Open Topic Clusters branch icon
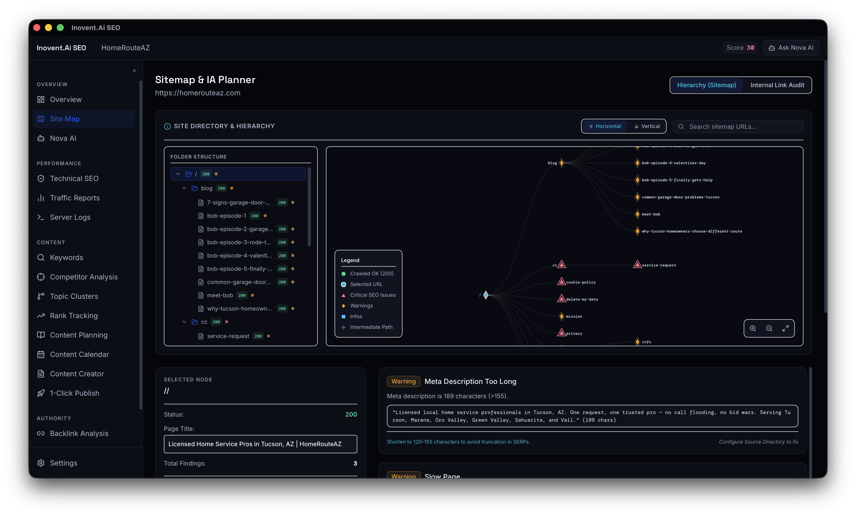Viewport: 856px width, 516px height. point(41,296)
